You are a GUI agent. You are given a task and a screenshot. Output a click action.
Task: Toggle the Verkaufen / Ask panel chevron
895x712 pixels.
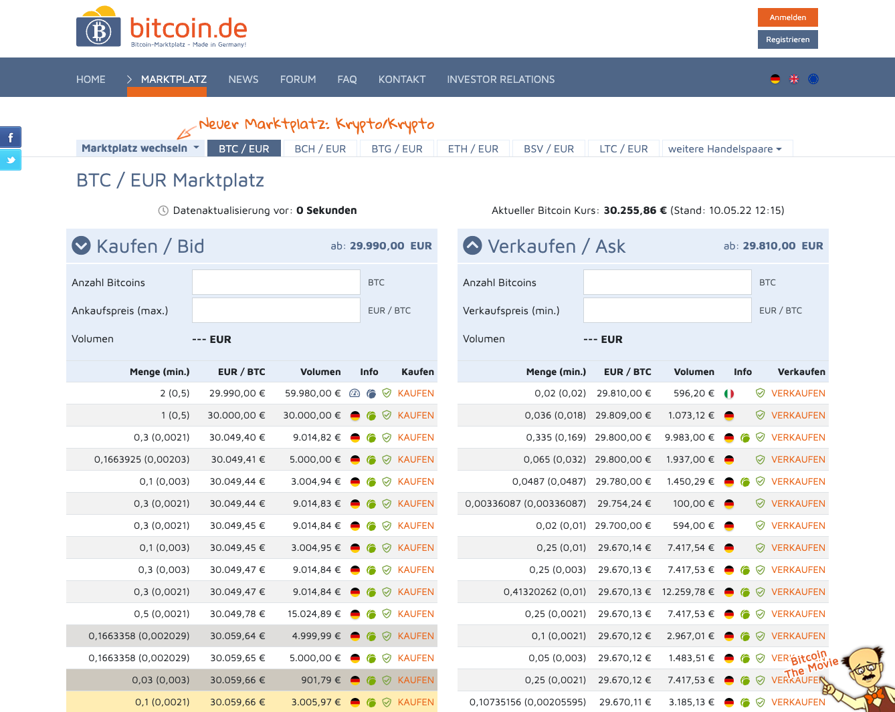pos(472,246)
